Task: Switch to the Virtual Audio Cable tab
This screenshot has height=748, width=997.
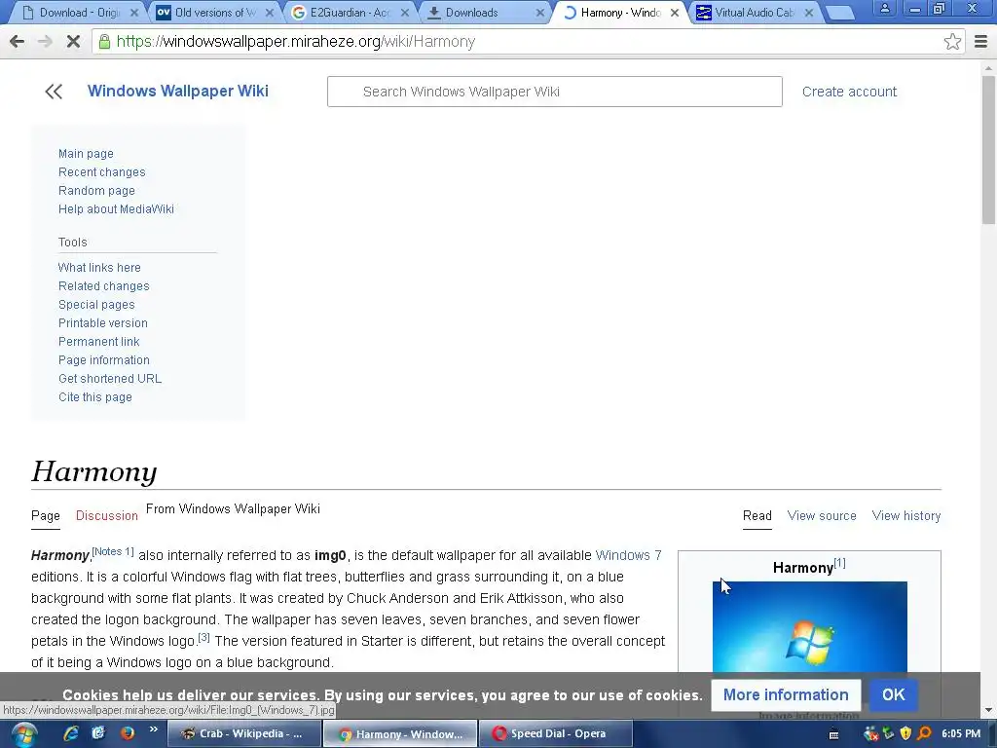Action: pyautogui.click(x=754, y=13)
